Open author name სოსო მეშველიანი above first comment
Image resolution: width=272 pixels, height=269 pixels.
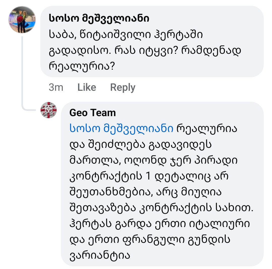99,18
